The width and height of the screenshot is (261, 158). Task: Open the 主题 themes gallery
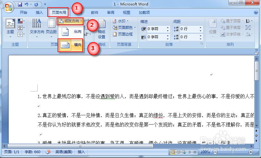coord(10,28)
